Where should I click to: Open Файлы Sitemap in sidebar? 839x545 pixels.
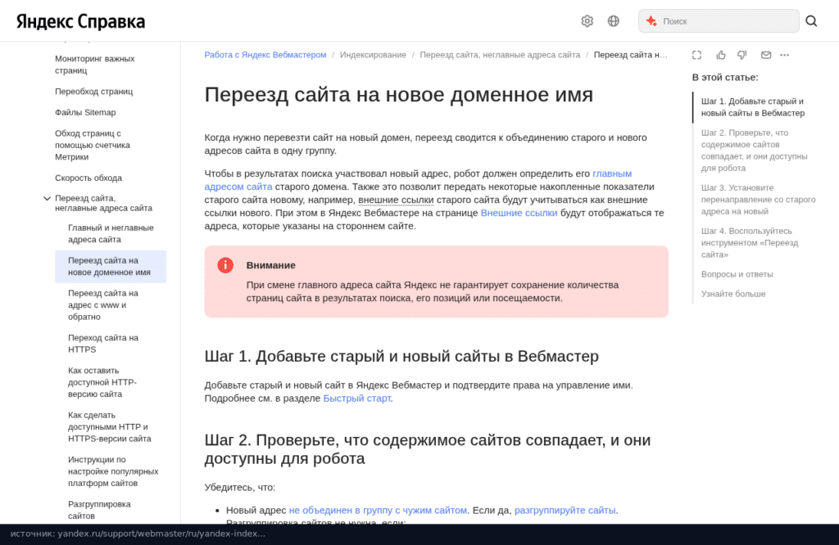85,112
